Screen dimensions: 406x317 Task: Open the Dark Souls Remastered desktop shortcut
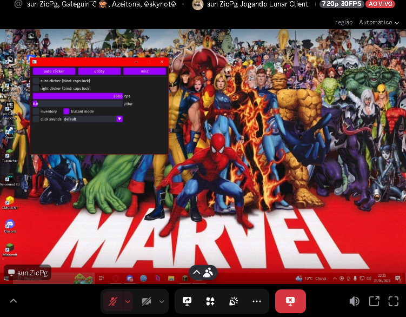[x=10, y=88]
